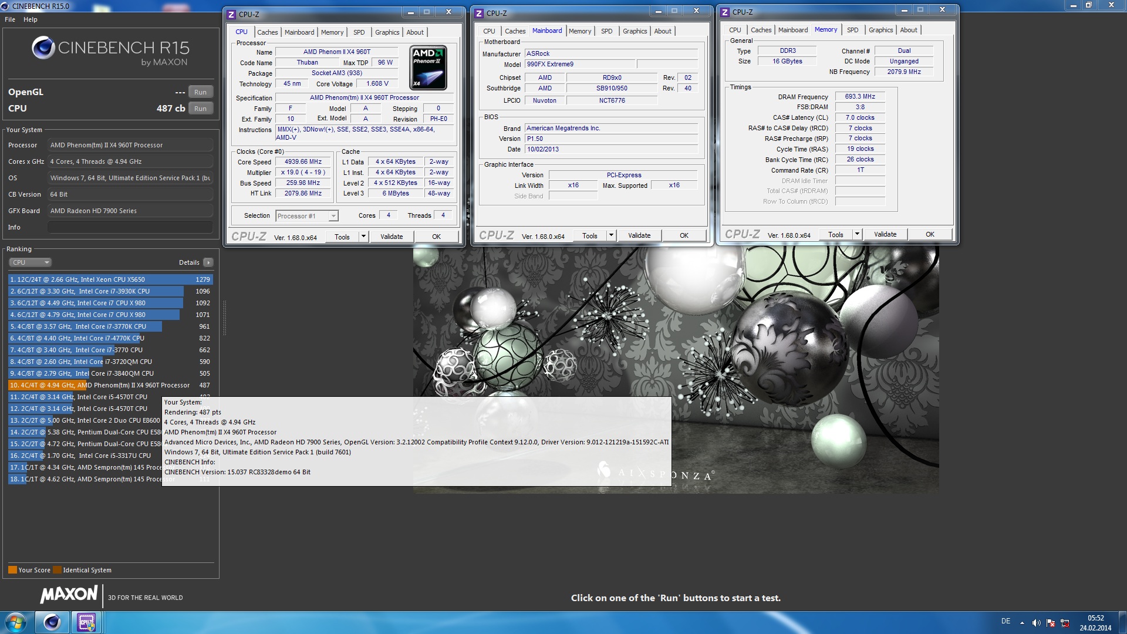Click the Info input field

click(x=130, y=227)
